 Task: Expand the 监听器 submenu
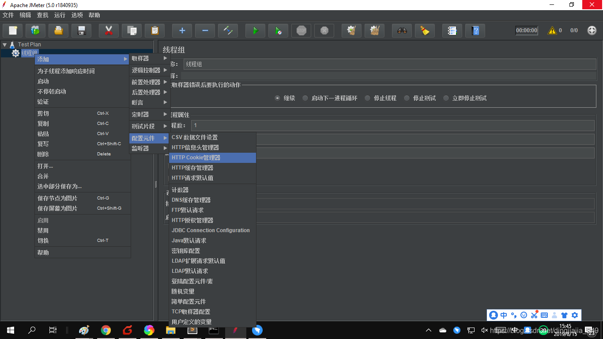(149, 148)
